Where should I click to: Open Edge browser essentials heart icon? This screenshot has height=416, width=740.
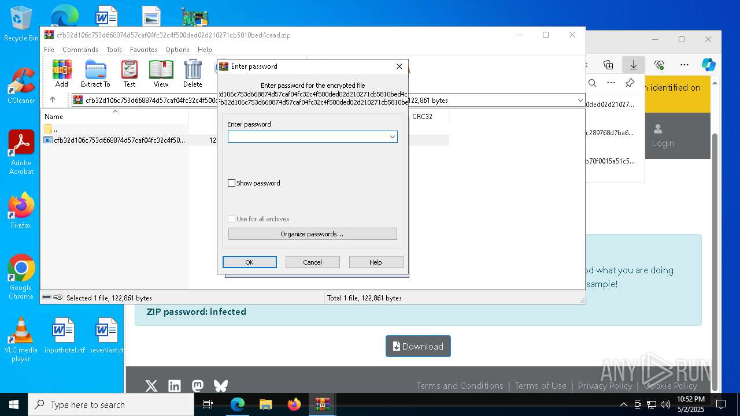tap(659, 65)
